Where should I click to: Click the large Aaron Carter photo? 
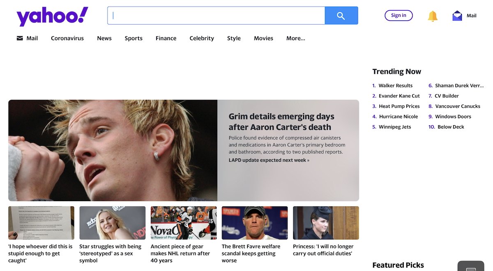click(x=113, y=150)
